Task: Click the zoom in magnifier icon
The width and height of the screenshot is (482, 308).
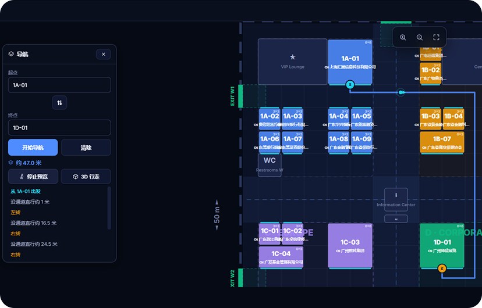Action: [x=403, y=37]
